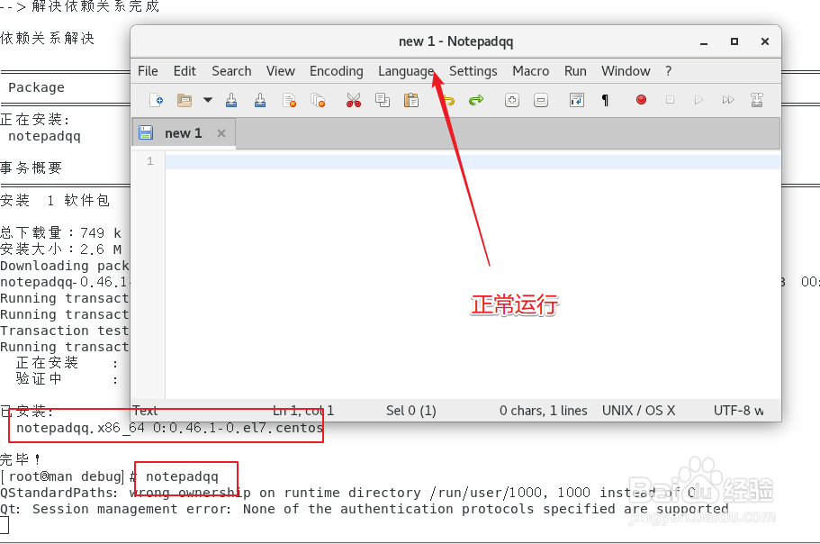Viewport: 820px width, 544px height.
Task: Click the run macro multiple times icon
Action: (x=728, y=99)
